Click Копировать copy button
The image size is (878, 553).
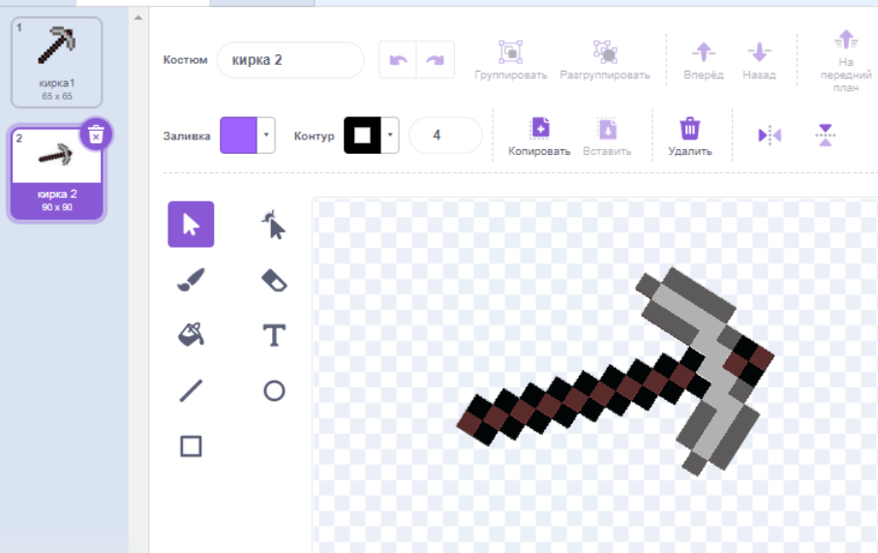[539, 137]
